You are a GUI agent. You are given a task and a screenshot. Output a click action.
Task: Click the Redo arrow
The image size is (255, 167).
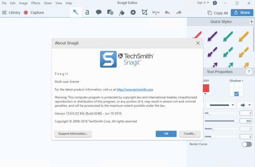pyautogui.click(x=179, y=12)
